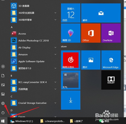The width and height of the screenshot is (126, 124).
Task: Launch Adobe Photoshop CC 2018 icon
Action: pyautogui.click(x=14, y=40)
